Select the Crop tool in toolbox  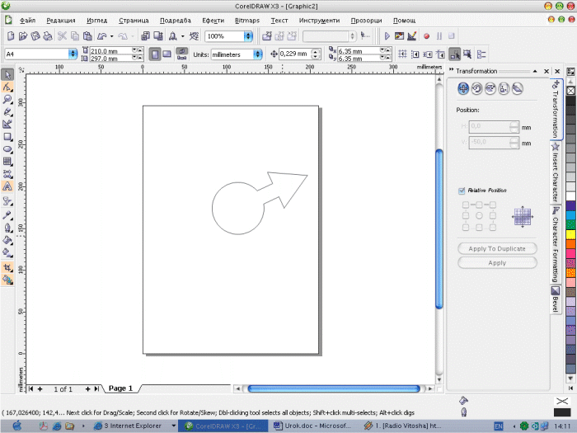tap(7, 267)
